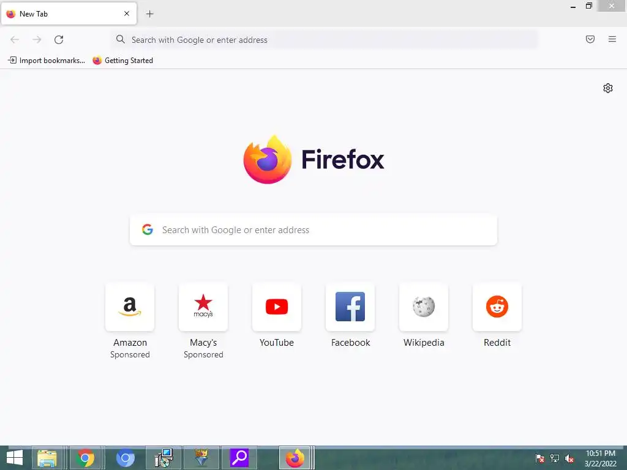The height and width of the screenshot is (470, 627).
Task: Click the Facebook label text
Action: 350,343
